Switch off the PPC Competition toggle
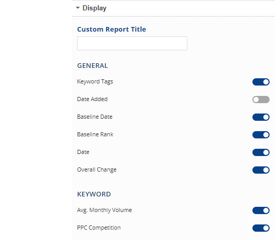The width and height of the screenshot is (280, 240). point(261,228)
